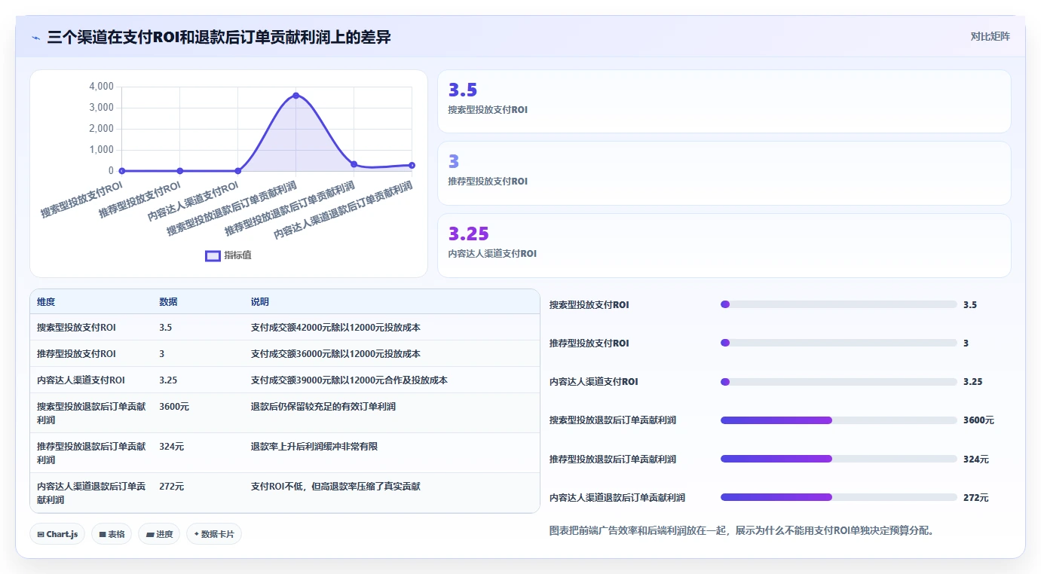Click the 退款率上升后利润缓冲非常有限 description

314,447
